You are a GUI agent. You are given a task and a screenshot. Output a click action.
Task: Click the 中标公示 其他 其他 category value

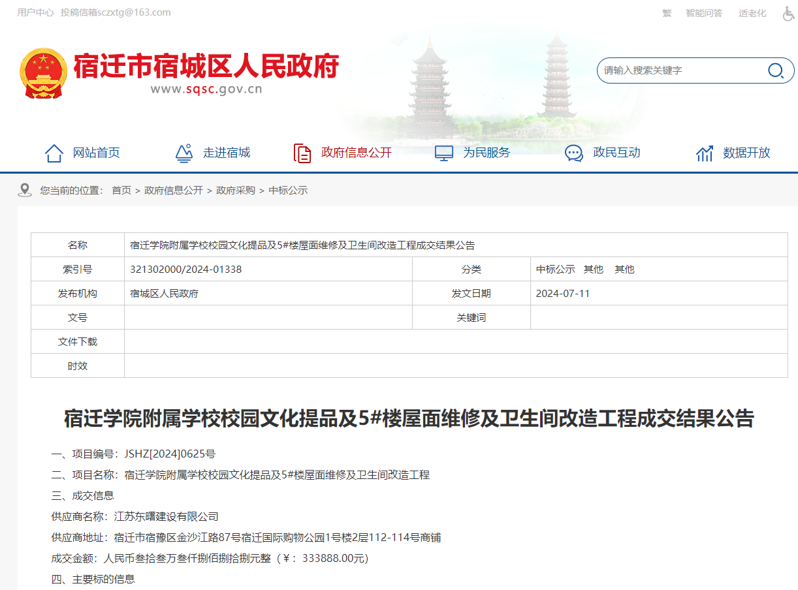[585, 270]
